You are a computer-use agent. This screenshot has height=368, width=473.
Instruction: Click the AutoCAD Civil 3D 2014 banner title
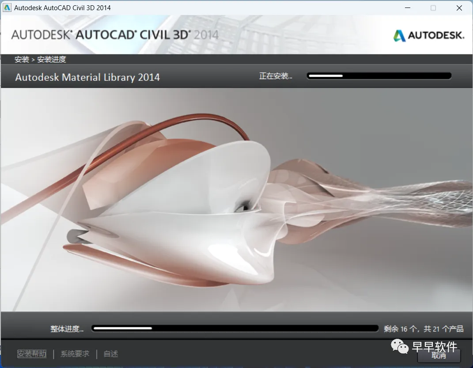(115, 35)
